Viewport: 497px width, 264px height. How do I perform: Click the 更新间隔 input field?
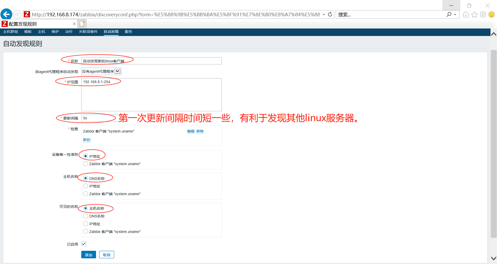(105, 118)
